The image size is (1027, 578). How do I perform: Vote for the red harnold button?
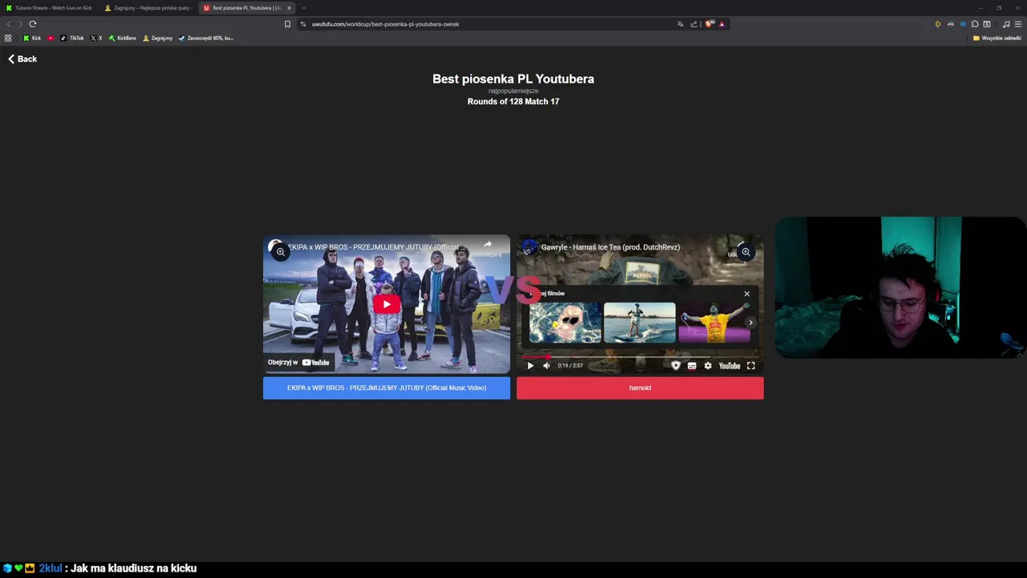tap(640, 388)
